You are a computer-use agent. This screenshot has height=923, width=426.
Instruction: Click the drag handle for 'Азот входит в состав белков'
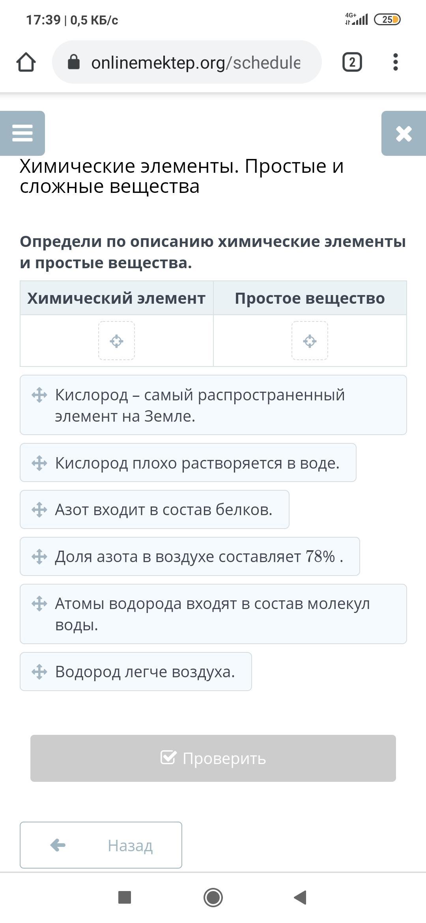pos(39,510)
